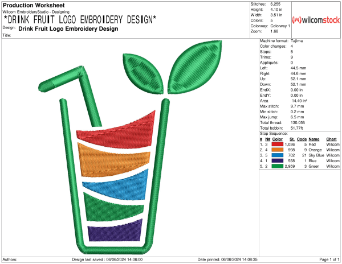Screen dimensions: 342x264
Task: Click the Green color swatch row 5
Action: [277, 166]
